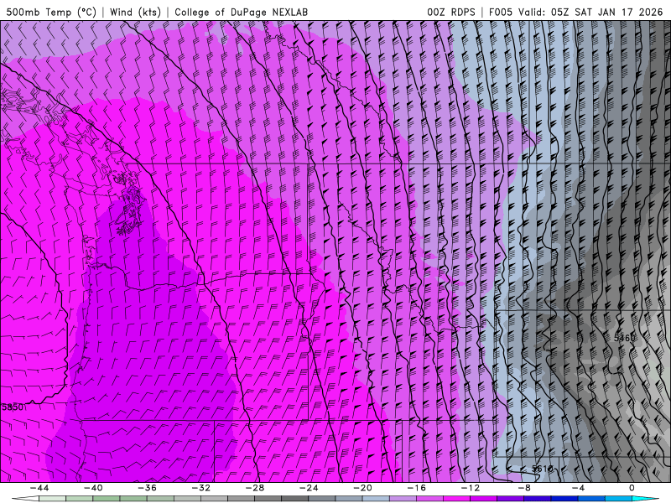Click the -44 colorbar tick label

coord(39,488)
